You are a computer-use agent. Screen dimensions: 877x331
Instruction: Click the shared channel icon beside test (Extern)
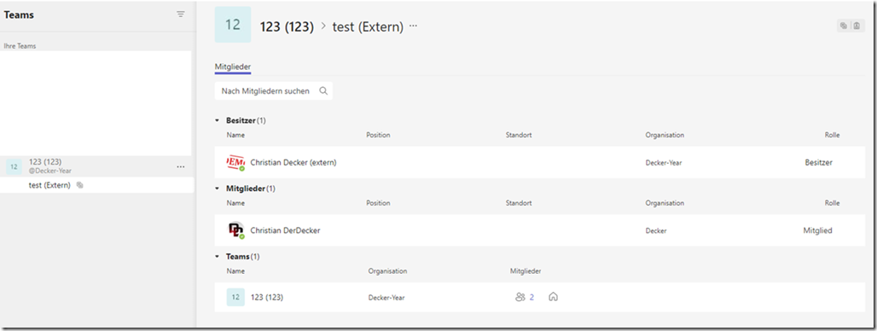point(80,185)
